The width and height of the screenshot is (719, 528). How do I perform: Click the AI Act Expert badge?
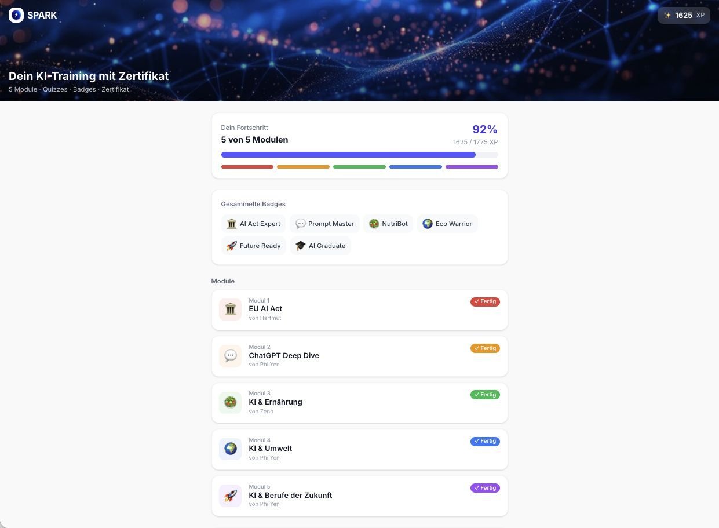tap(253, 224)
